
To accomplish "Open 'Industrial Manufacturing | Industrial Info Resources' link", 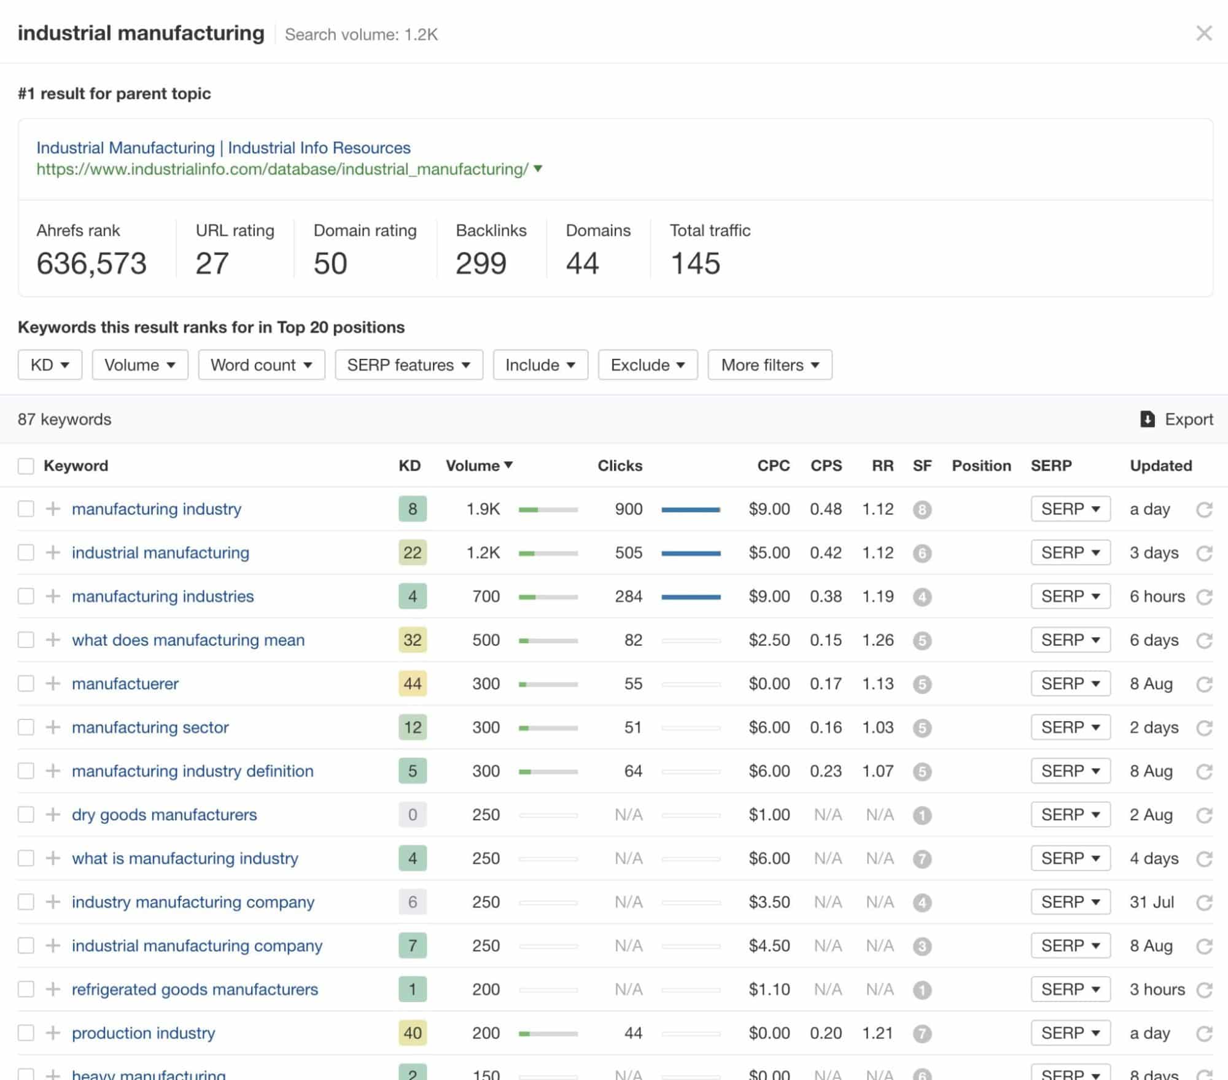I will [223, 147].
